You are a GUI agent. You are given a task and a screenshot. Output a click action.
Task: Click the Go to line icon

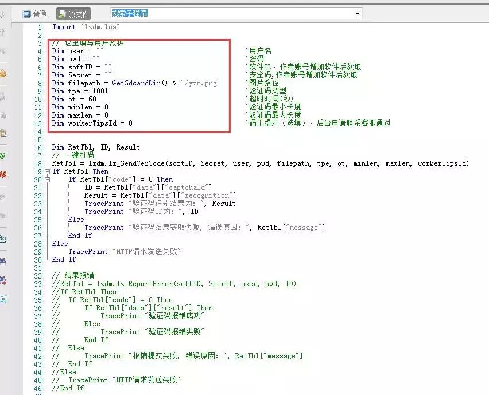[x=3, y=238]
